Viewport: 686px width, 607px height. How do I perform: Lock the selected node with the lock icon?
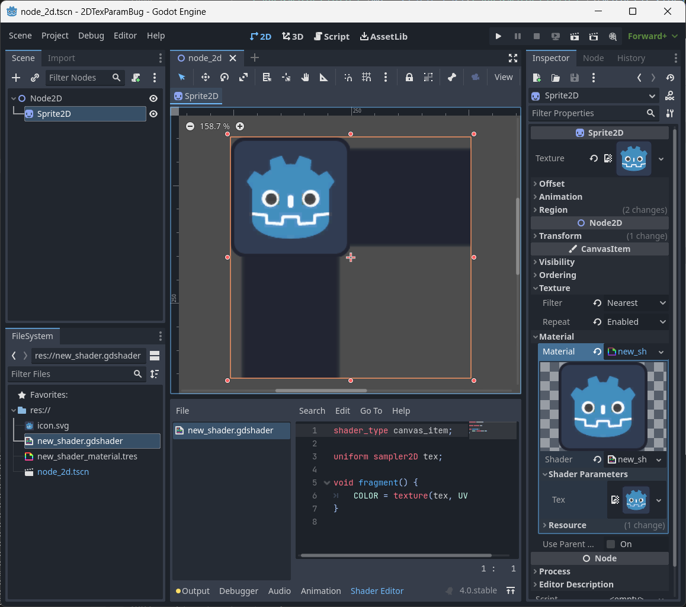click(410, 77)
